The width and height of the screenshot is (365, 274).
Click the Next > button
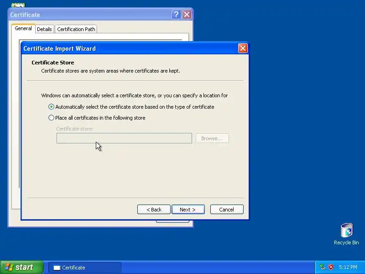click(x=188, y=210)
